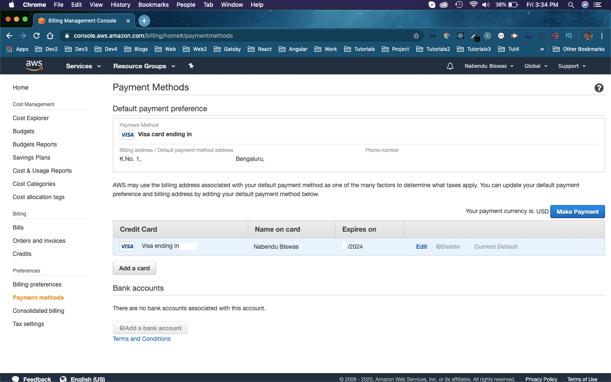This screenshot has height=382, width=611.
Task: Go back with the browser back arrow
Action: (x=9, y=36)
